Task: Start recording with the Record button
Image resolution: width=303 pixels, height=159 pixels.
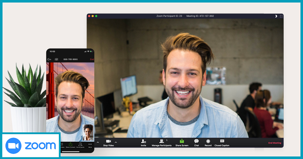Action: (208, 143)
